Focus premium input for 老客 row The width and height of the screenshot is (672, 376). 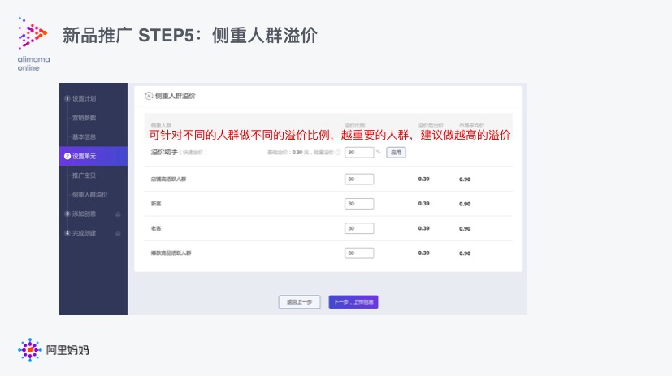pos(359,228)
